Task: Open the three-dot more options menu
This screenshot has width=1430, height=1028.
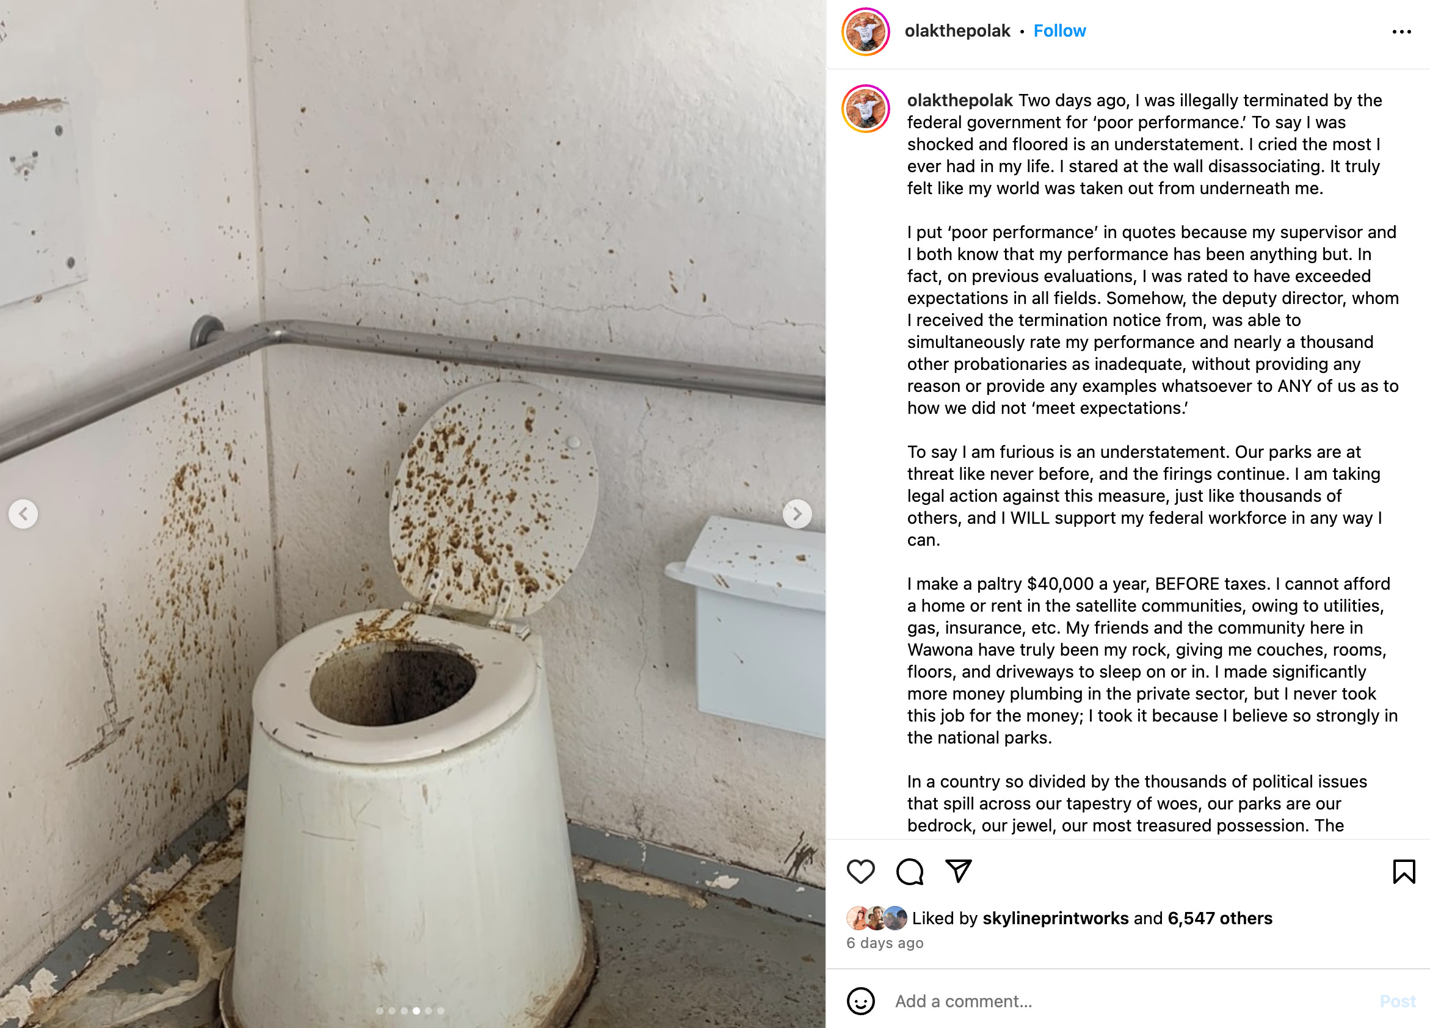Action: [1401, 32]
